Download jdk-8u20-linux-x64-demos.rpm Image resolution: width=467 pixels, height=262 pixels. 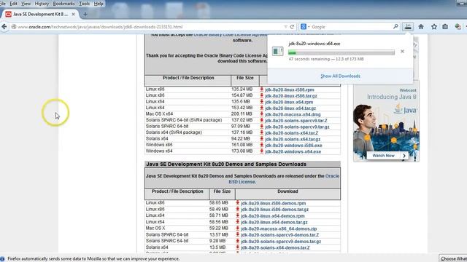[x=273, y=216]
